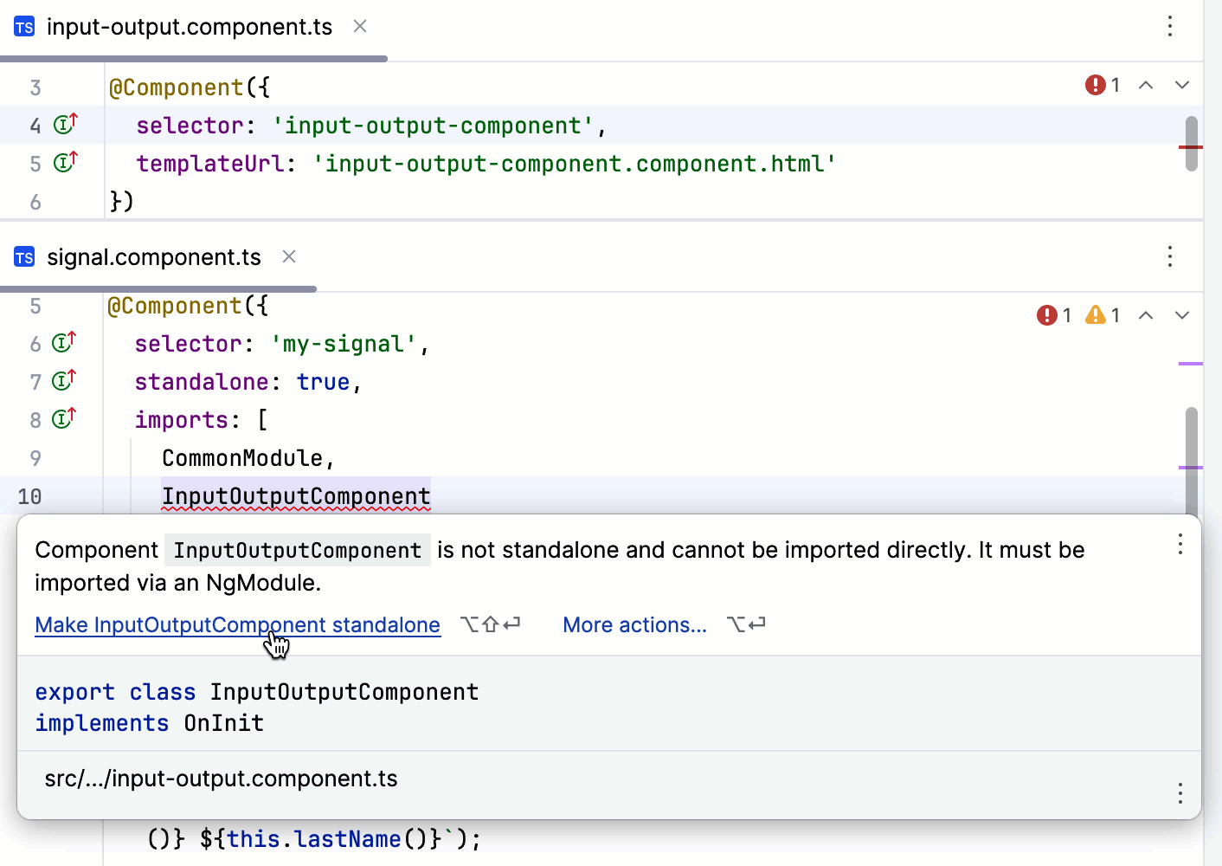Click the error count in signal editor

point(1054,315)
